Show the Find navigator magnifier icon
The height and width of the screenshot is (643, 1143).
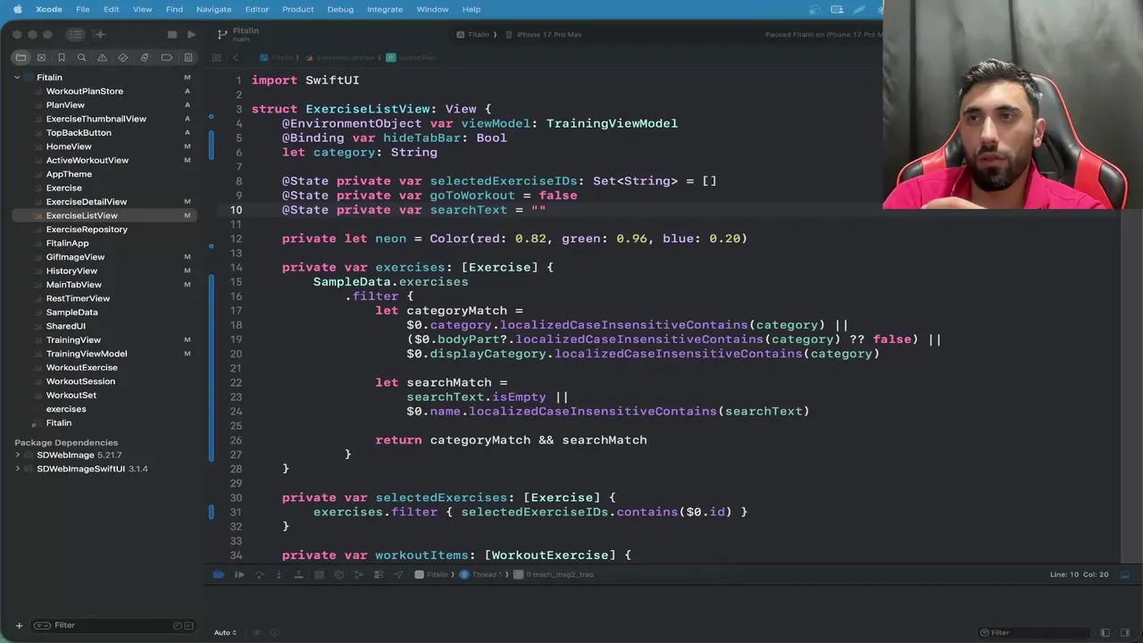[x=81, y=57]
